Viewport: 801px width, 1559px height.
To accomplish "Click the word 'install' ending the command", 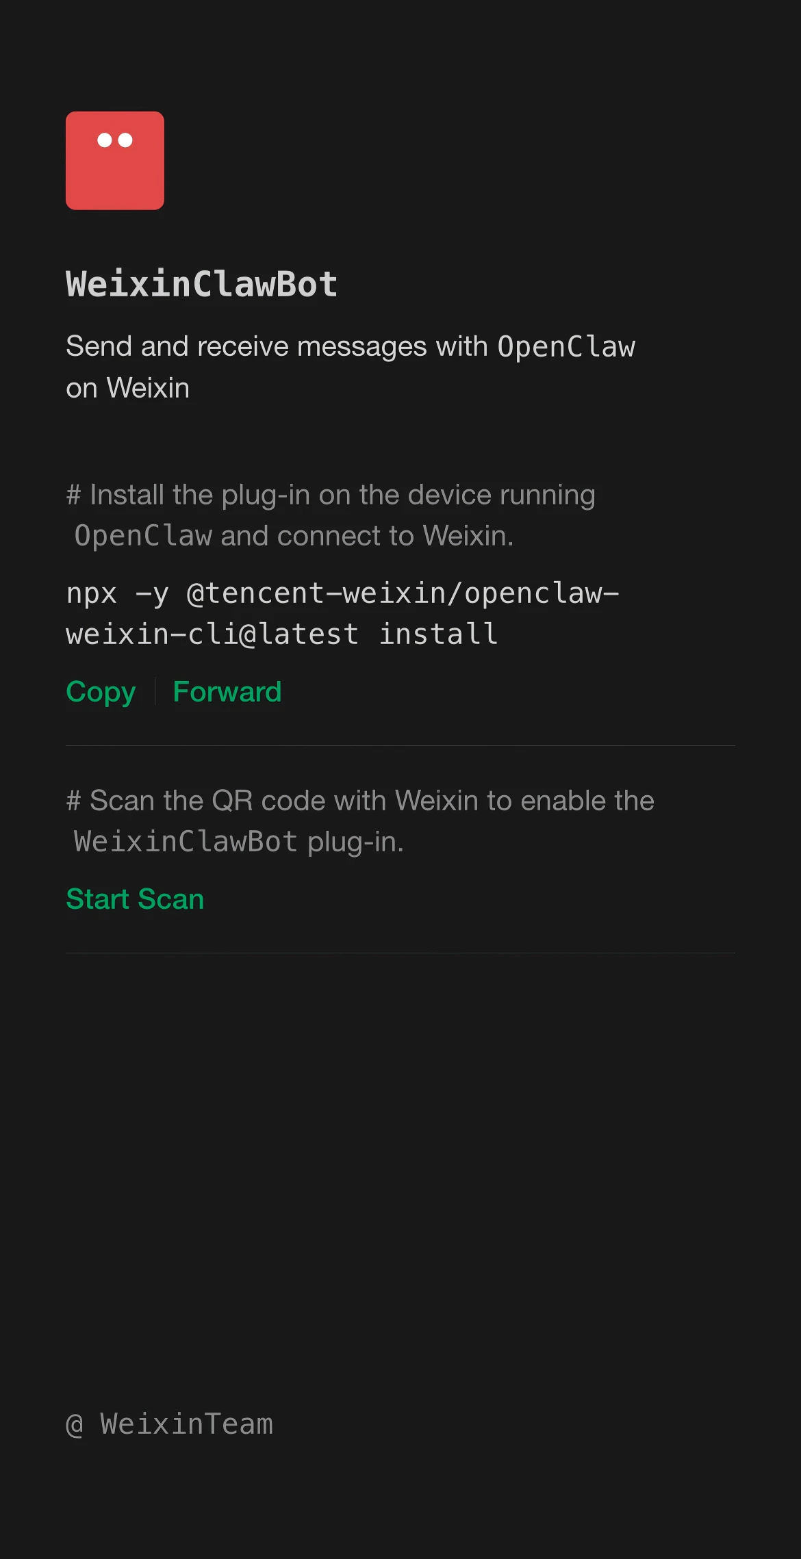I will [x=438, y=634].
